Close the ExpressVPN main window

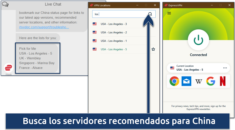pos(229,5)
